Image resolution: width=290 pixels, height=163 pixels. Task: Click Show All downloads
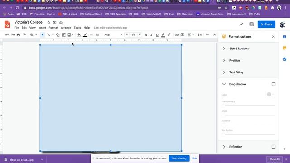275,159
